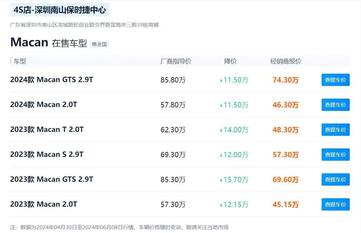This screenshot has height=233, width=361.
Task: Click the 查提车价 button for 2023款 Macan GTS 2.9T
Action: [335, 179]
